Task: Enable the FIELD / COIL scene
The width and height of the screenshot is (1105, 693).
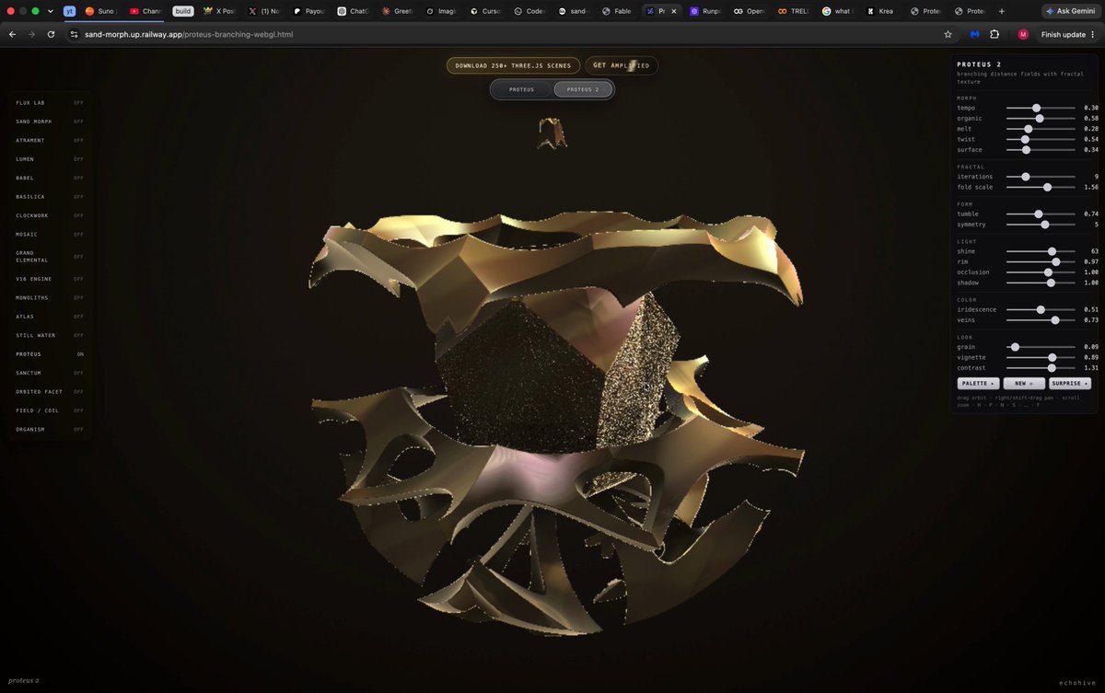Action: point(50,410)
